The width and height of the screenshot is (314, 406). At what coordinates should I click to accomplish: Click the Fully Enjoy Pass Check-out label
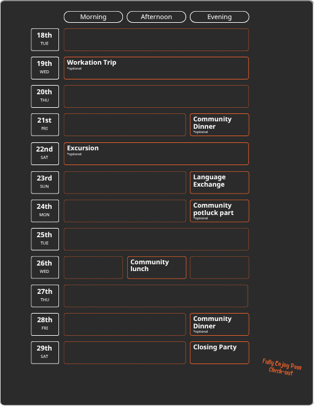point(281,367)
